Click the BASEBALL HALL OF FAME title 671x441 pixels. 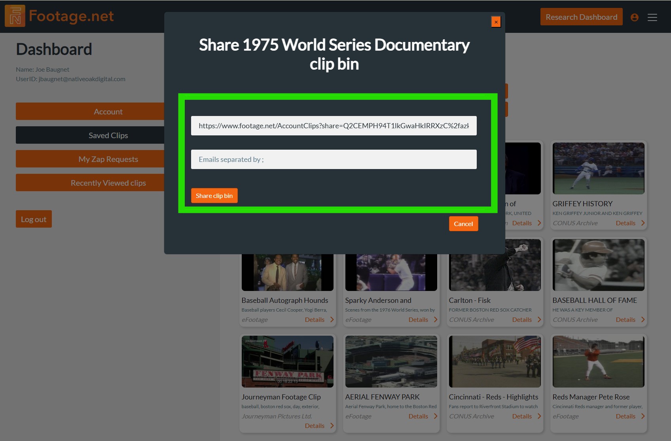[x=595, y=300]
